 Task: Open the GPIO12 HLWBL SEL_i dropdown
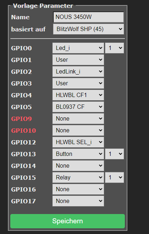click(x=78, y=142)
